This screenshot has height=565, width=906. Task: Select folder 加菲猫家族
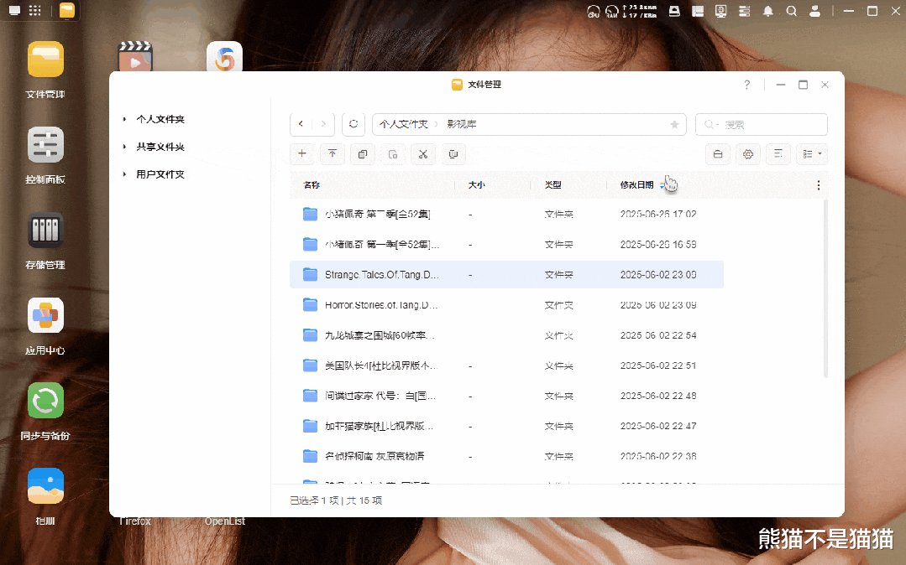click(506, 426)
